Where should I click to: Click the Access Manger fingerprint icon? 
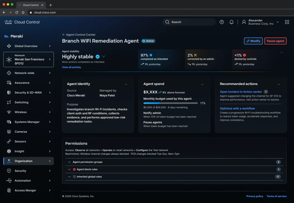(9, 190)
